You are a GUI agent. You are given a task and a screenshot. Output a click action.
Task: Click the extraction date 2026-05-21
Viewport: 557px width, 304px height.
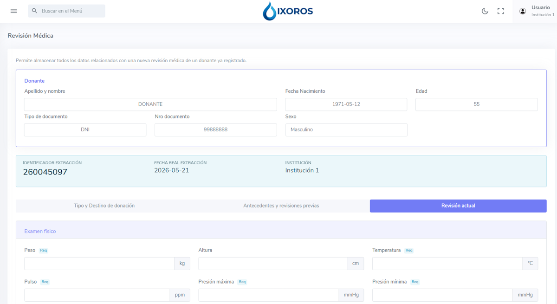[x=172, y=170]
